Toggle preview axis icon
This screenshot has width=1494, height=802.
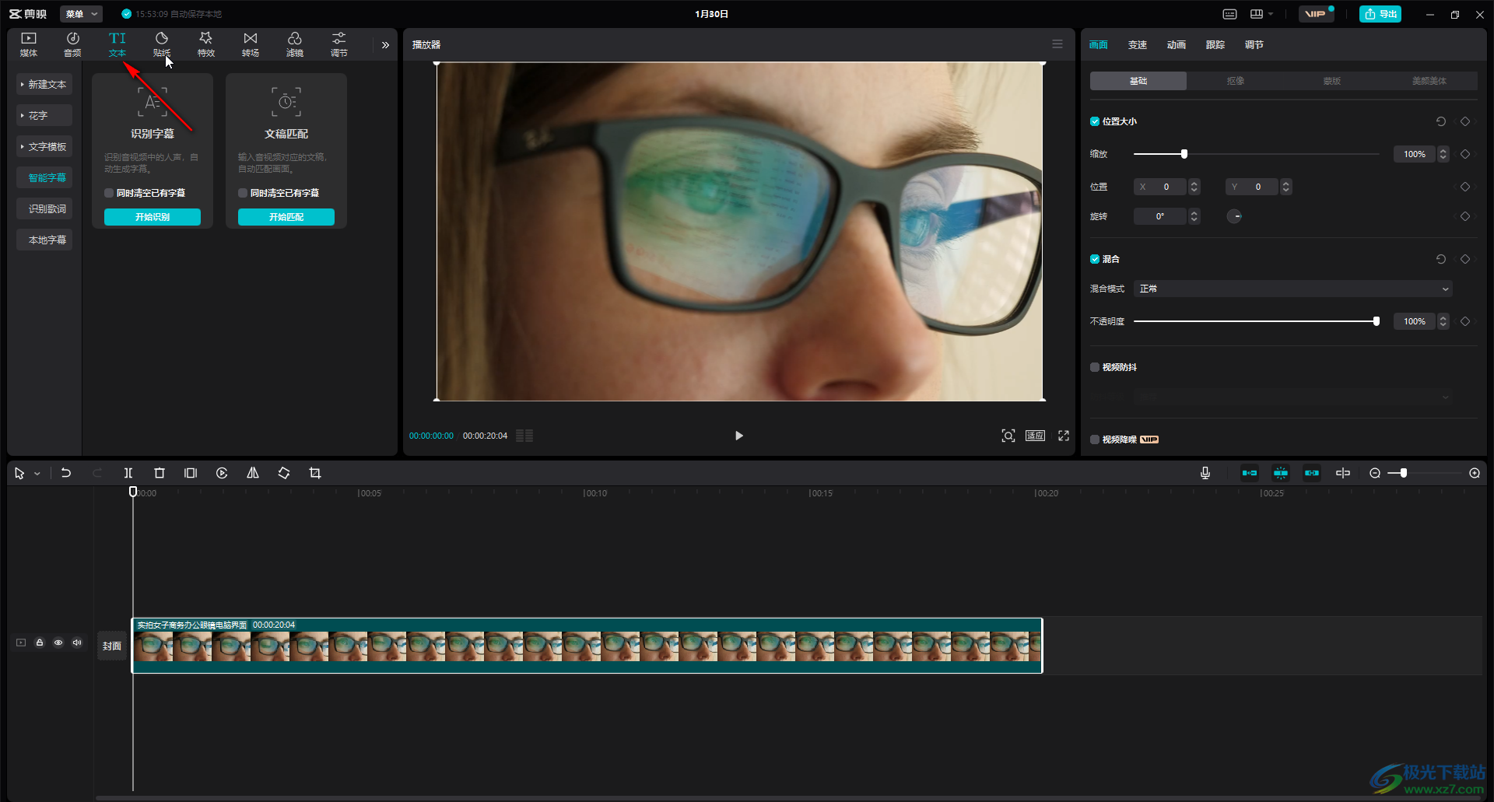(x=1343, y=473)
